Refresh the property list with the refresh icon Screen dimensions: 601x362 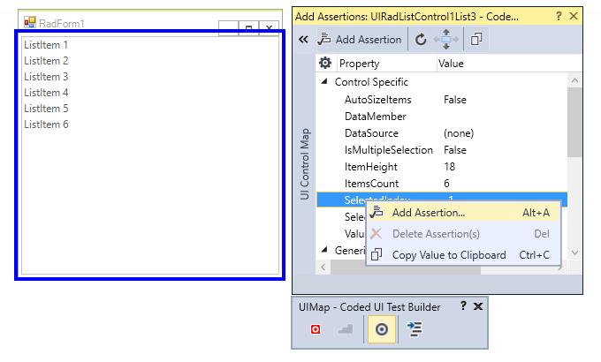(421, 39)
